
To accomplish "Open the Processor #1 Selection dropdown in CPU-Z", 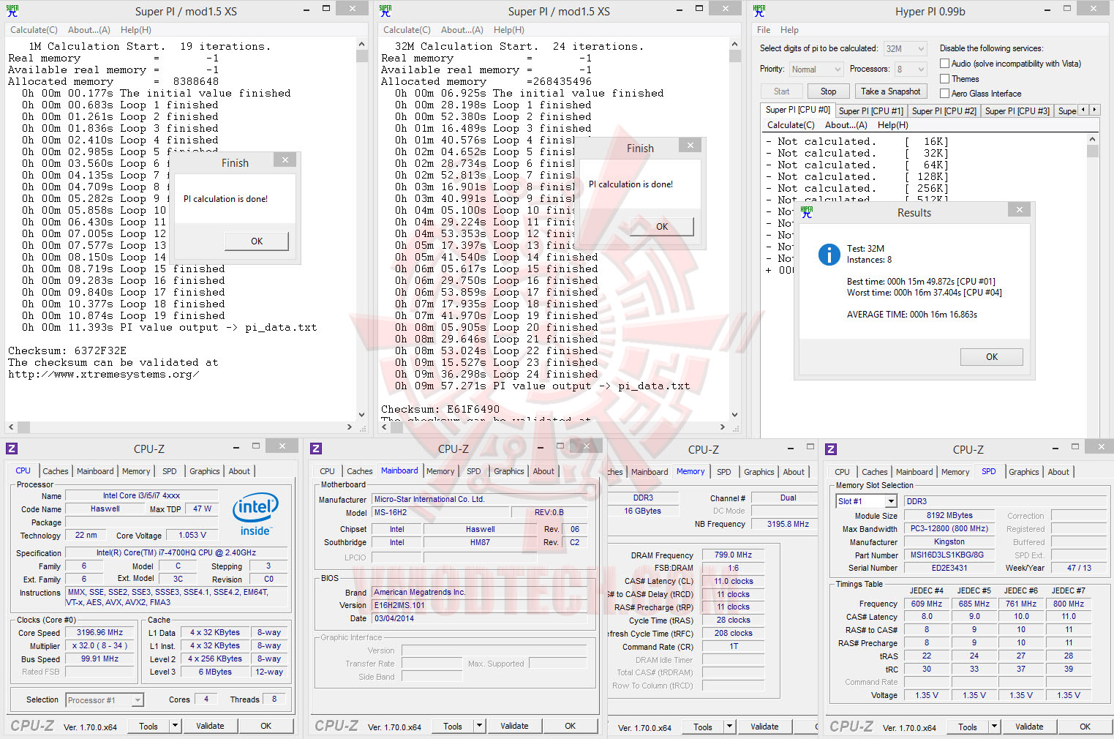I will (105, 700).
